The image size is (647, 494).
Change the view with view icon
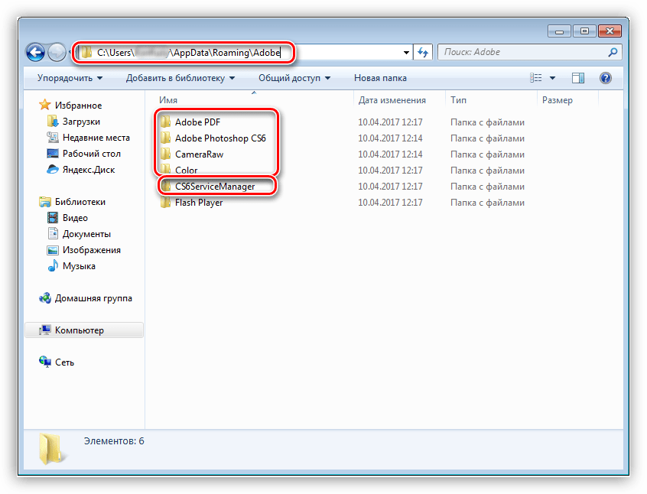(x=535, y=77)
